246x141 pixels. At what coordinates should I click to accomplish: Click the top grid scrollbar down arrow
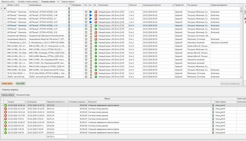pyautogui.click(x=241, y=77)
